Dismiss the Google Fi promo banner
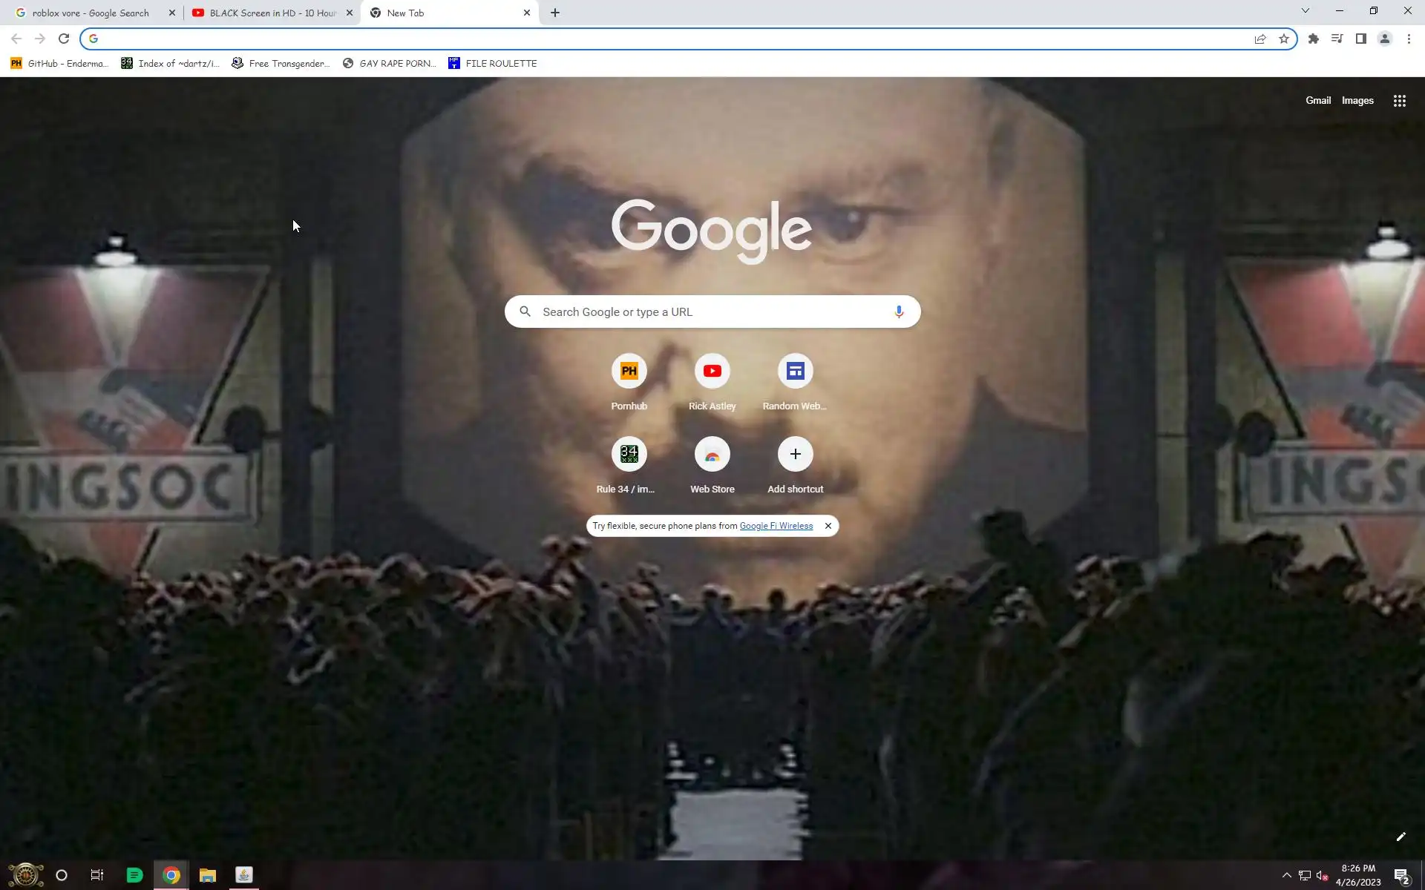Screen dimensions: 1425x890 click(828, 526)
